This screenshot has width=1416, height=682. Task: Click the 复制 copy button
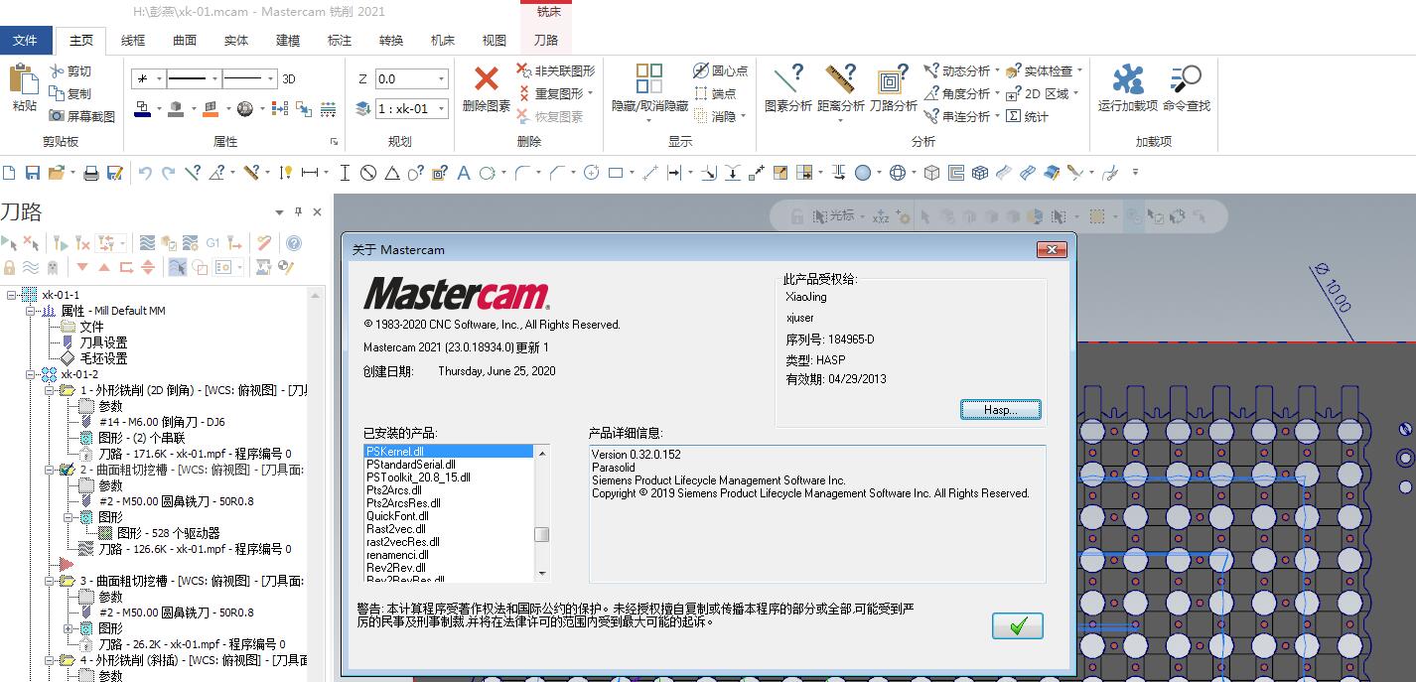71,93
